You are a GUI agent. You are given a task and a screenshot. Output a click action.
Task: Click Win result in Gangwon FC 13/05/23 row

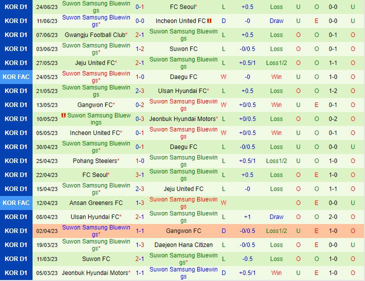(276, 105)
